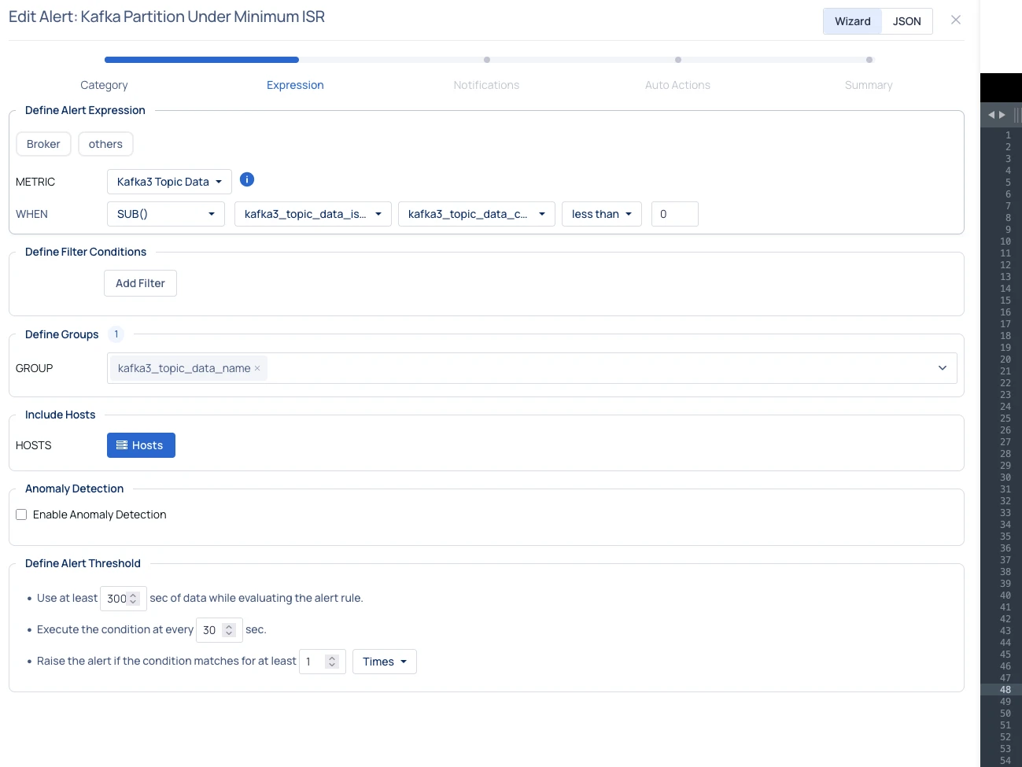Go to the Notifications step
Image resolution: width=1022 pixels, height=767 pixels.
pyautogui.click(x=486, y=85)
